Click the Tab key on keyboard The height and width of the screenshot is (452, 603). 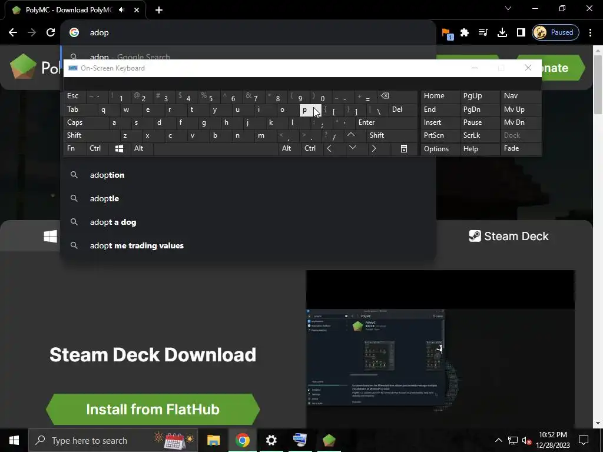point(80,110)
